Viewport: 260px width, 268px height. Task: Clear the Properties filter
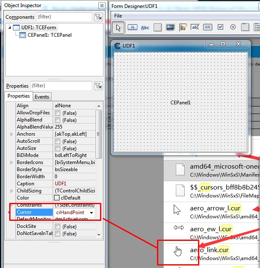[98, 86]
